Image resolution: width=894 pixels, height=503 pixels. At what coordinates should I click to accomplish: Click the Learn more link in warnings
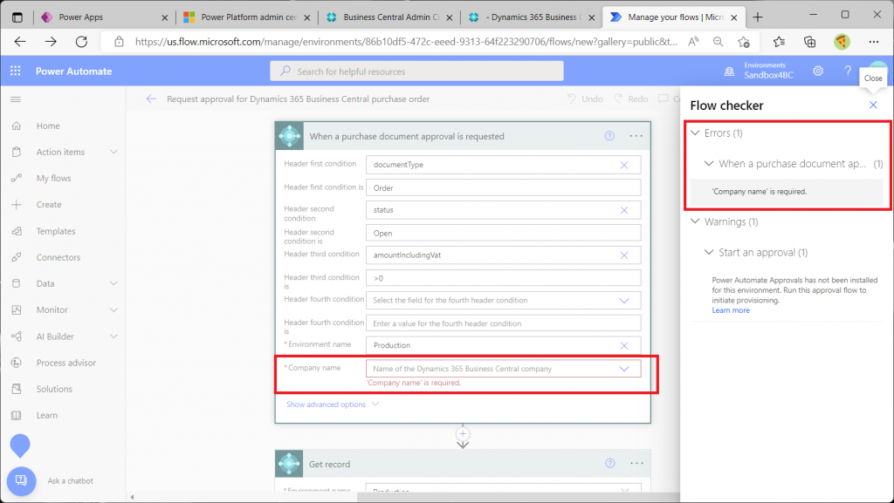[731, 310]
